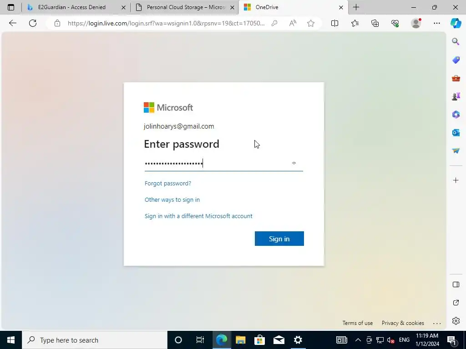466x349 pixels.
Task: Open sidebar Outlook icon
Action: click(456, 133)
